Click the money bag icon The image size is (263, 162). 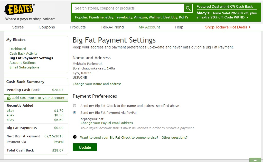click(x=9, y=98)
